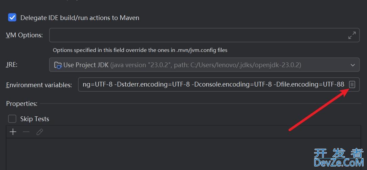Click the edit property pencil icon

[x=40, y=132]
